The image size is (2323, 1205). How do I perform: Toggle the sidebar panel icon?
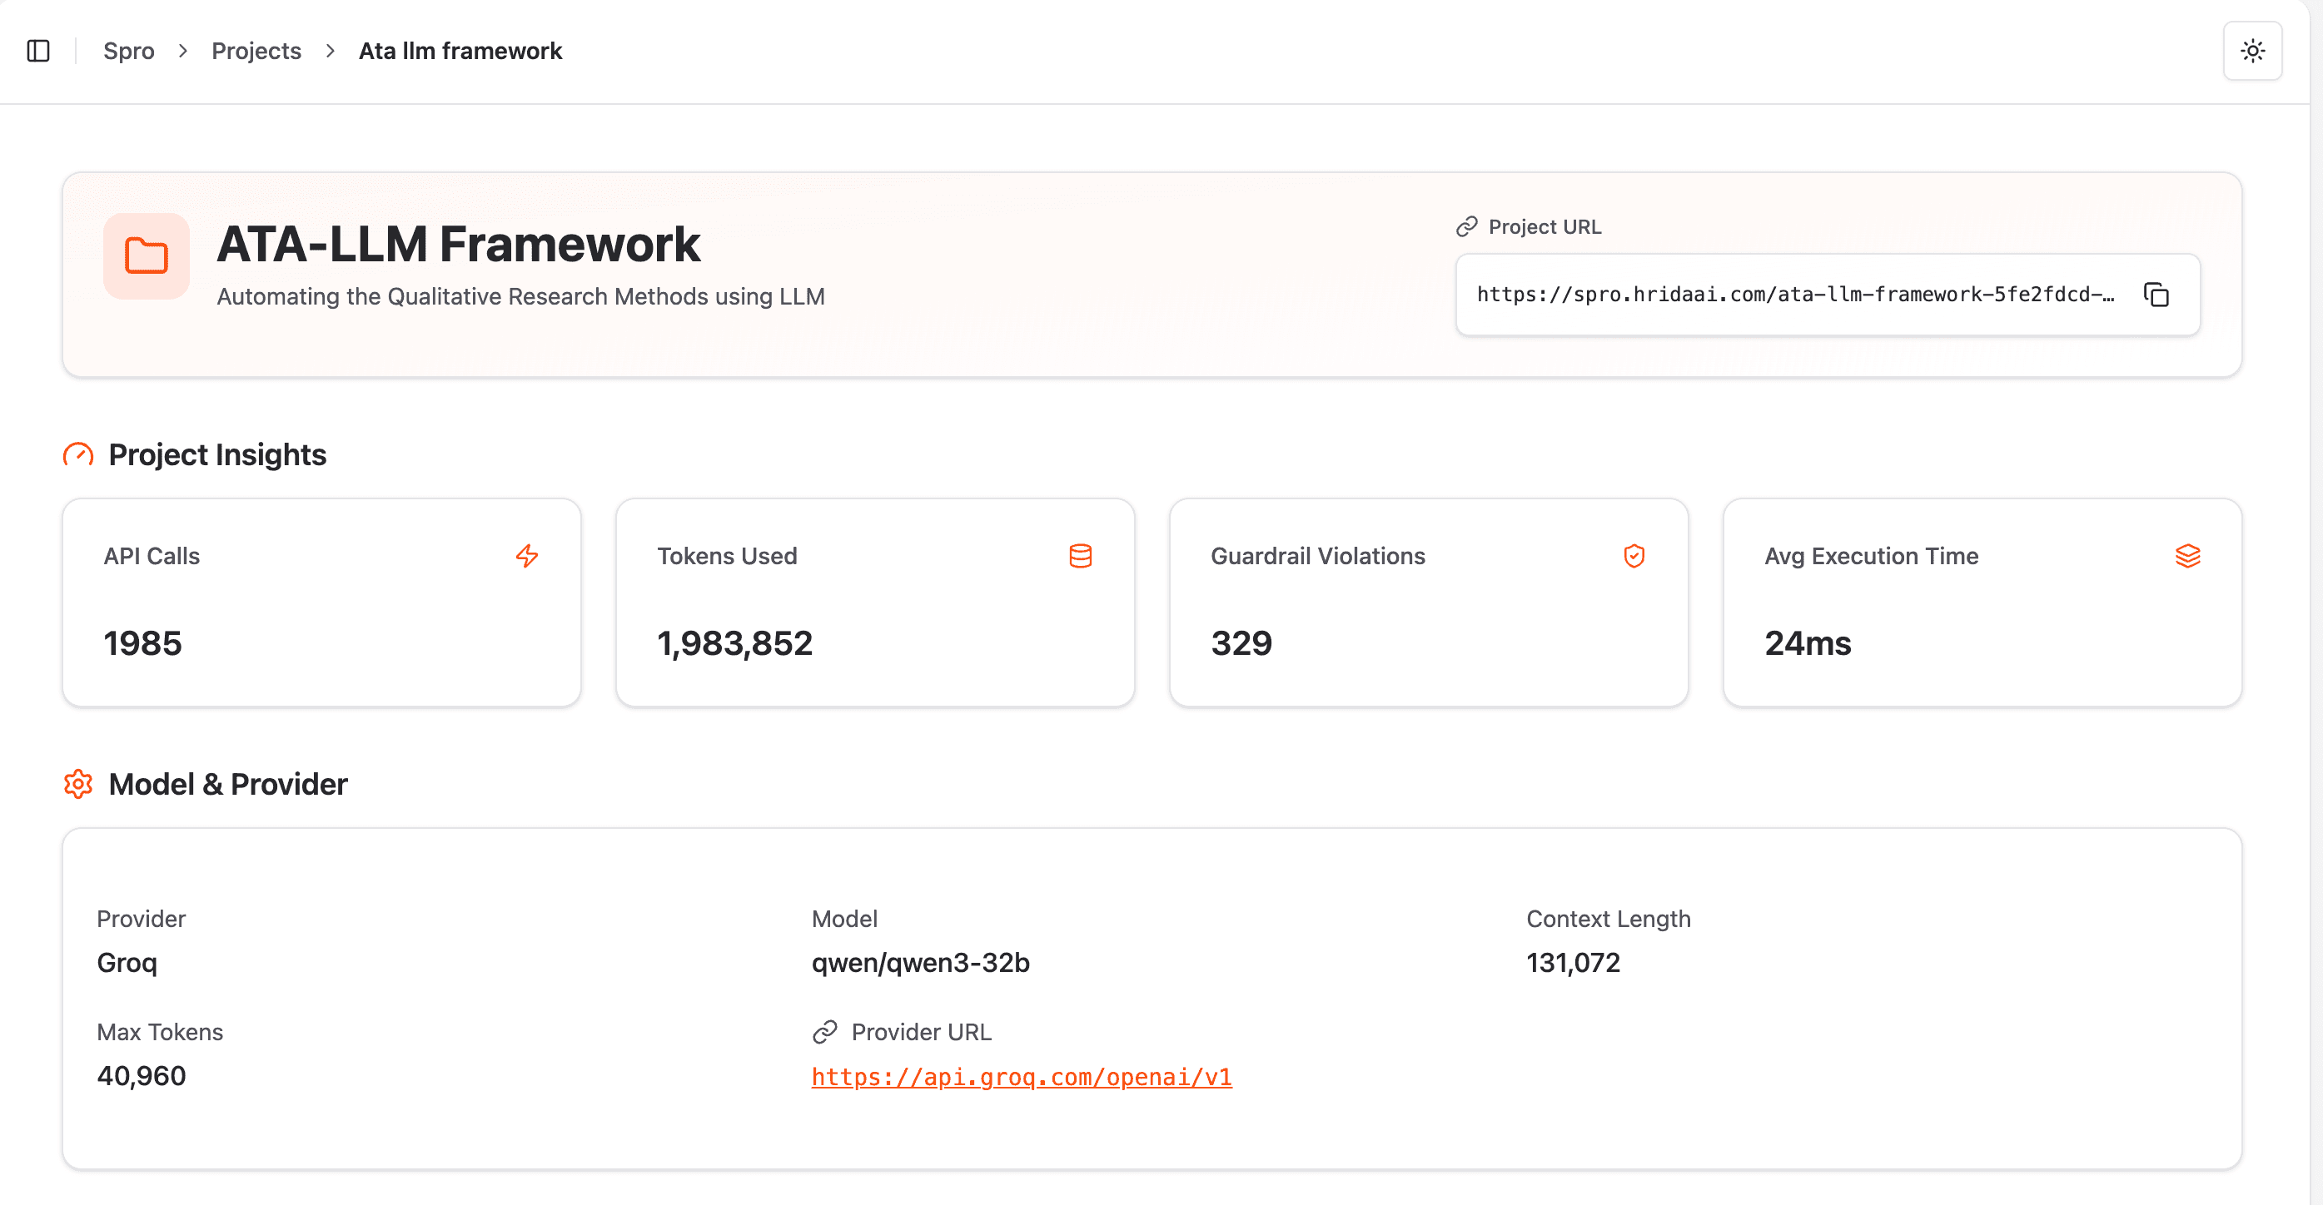(37, 51)
